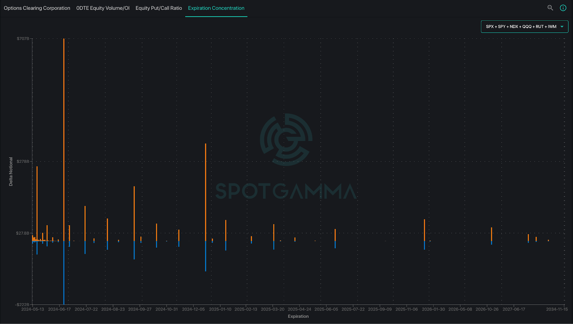The image size is (573, 324).
Task: Click the 2025-11-06 date label
Action: [x=406, y=309]
